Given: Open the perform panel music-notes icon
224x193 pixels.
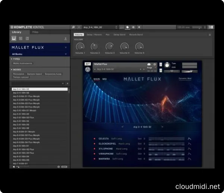Looking at the screenshot, I should point(122,27).
